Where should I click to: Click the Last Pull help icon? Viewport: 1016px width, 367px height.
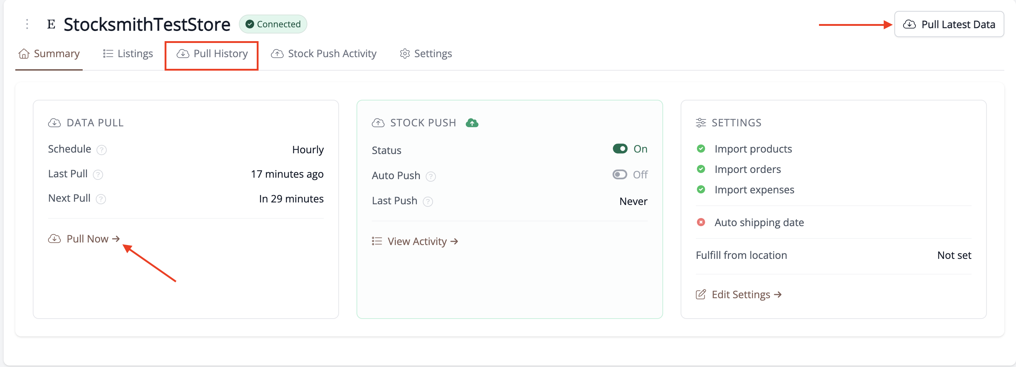pyautogui.click(x=98, y=175)
